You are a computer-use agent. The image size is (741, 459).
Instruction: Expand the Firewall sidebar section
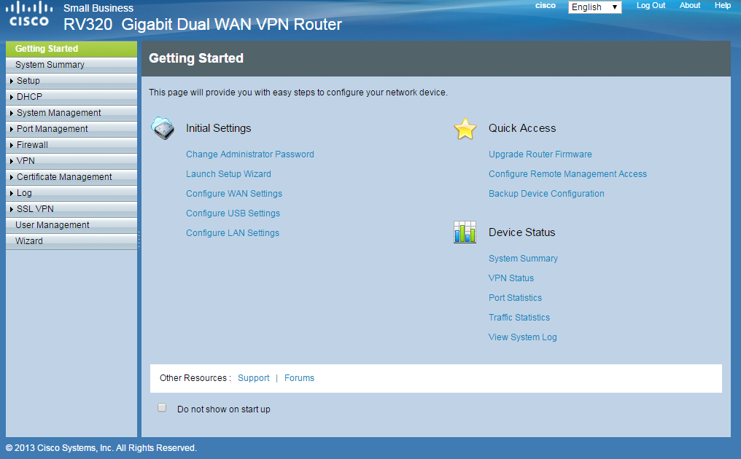pos(32,145)
